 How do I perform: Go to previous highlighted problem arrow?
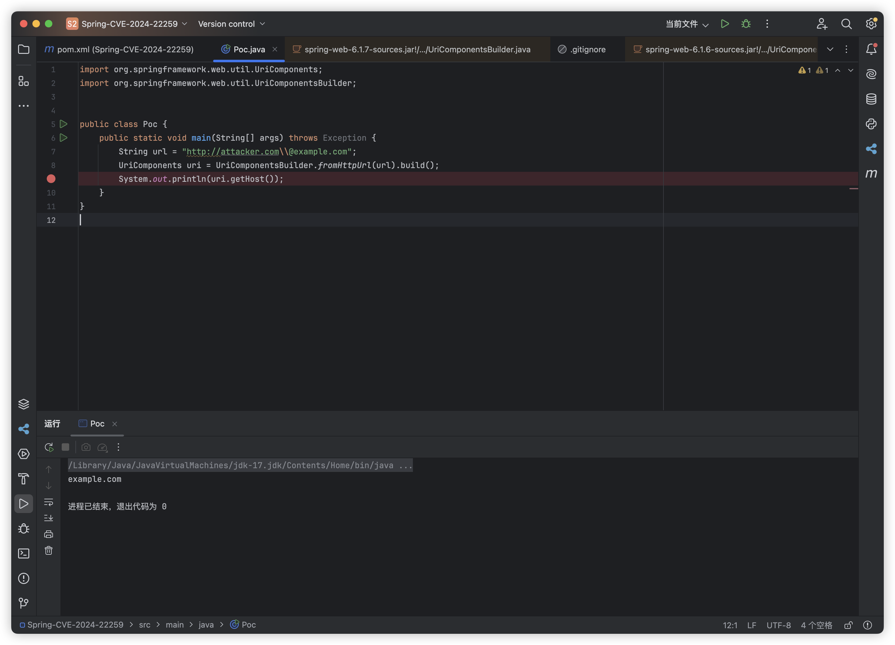coord(837,70)
